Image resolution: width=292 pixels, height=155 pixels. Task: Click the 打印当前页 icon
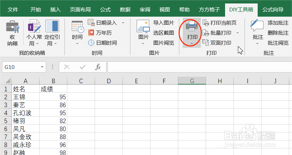[x=206, y=23]
